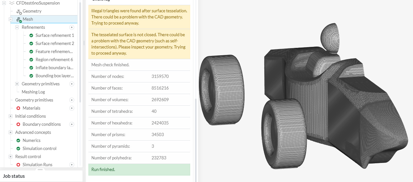Click green check icon of Surface refinement 1

pyautogui.click(x=31, y=36)
